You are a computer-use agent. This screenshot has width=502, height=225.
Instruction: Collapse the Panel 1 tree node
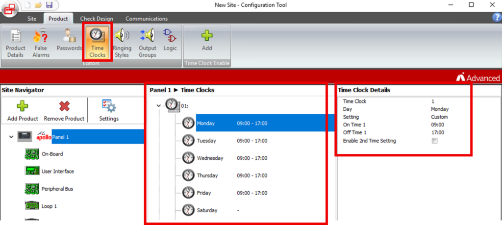click(x=11, y=137)
